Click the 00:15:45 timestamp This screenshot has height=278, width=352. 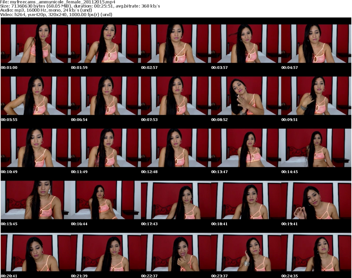9,224
